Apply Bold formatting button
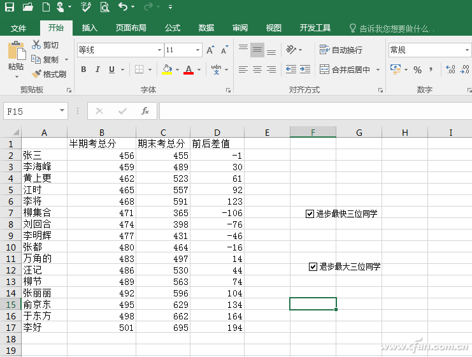Viewport: 472px width, 357px height. tap(83, 69)
